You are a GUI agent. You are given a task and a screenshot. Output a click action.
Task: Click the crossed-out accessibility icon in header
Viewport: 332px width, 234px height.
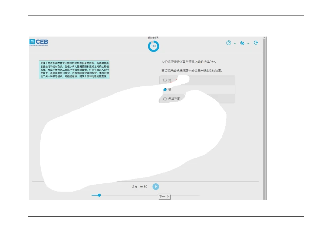(x=242, y=43)
